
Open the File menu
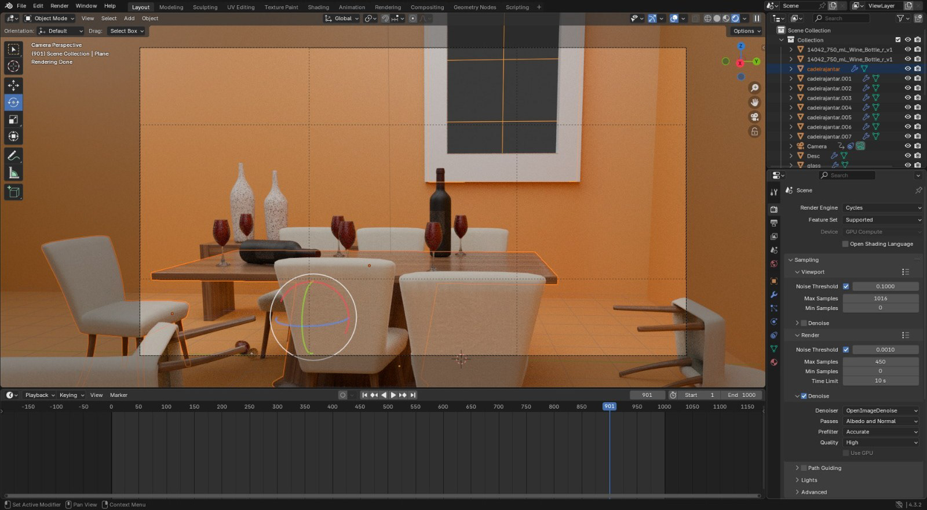pyautogui.click(x=21, y=6)
